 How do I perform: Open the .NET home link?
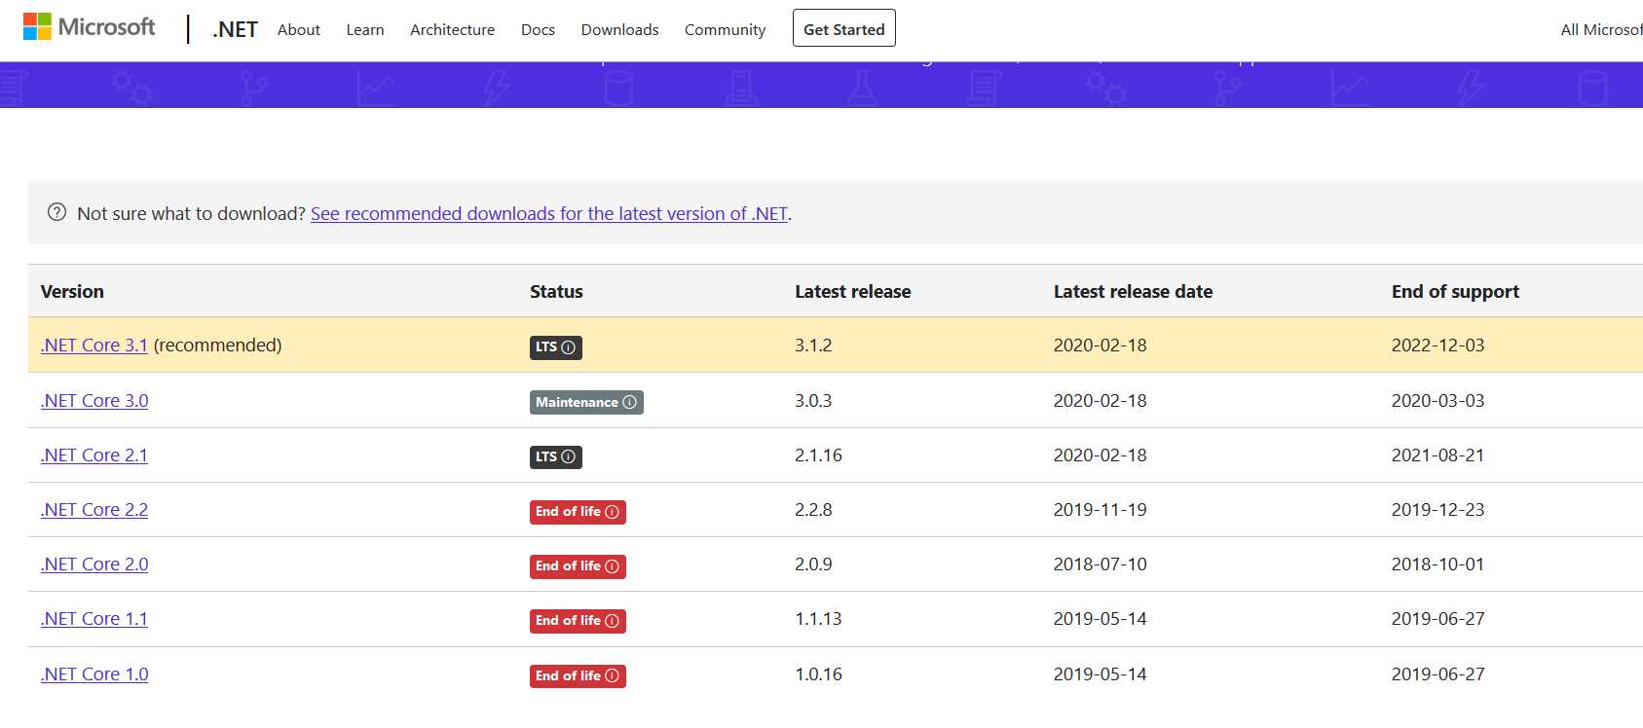(235, 29)
